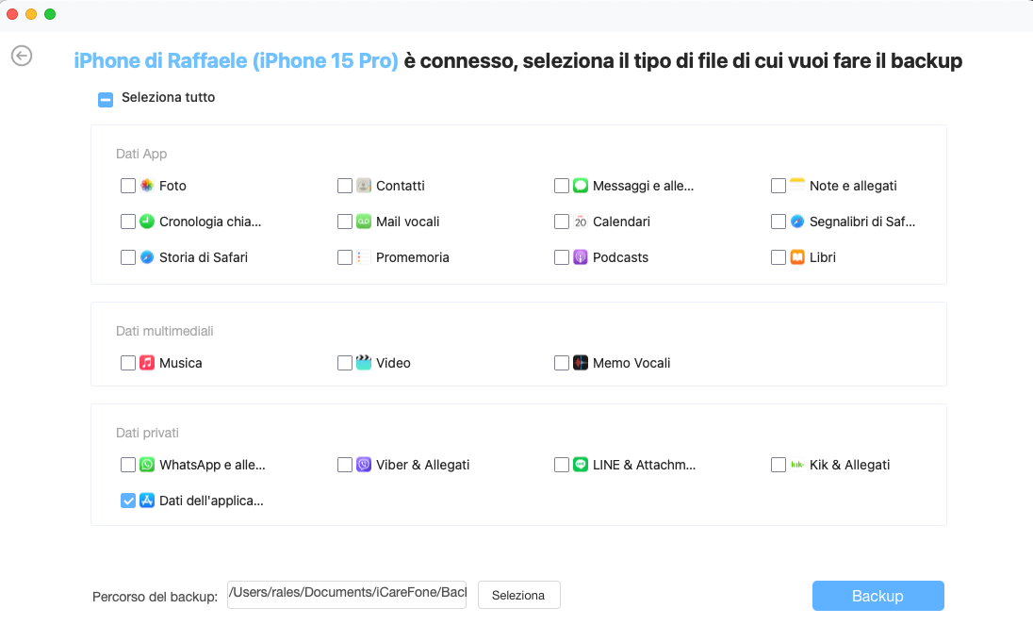The image size is (1033, 641).
Task: Click the Podcasts icon
Action: [x=581, y=256]
